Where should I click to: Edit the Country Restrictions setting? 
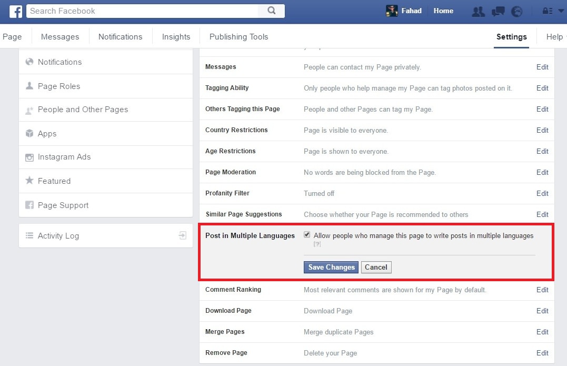(x=542, y=130)
